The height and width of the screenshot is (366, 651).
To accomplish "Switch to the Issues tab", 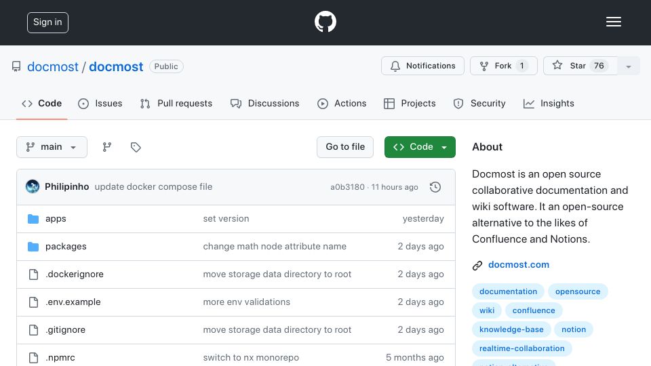I will click(100, 103).
